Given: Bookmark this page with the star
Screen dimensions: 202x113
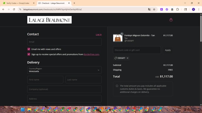Looking at the screenshot, I should pos(154,9).
